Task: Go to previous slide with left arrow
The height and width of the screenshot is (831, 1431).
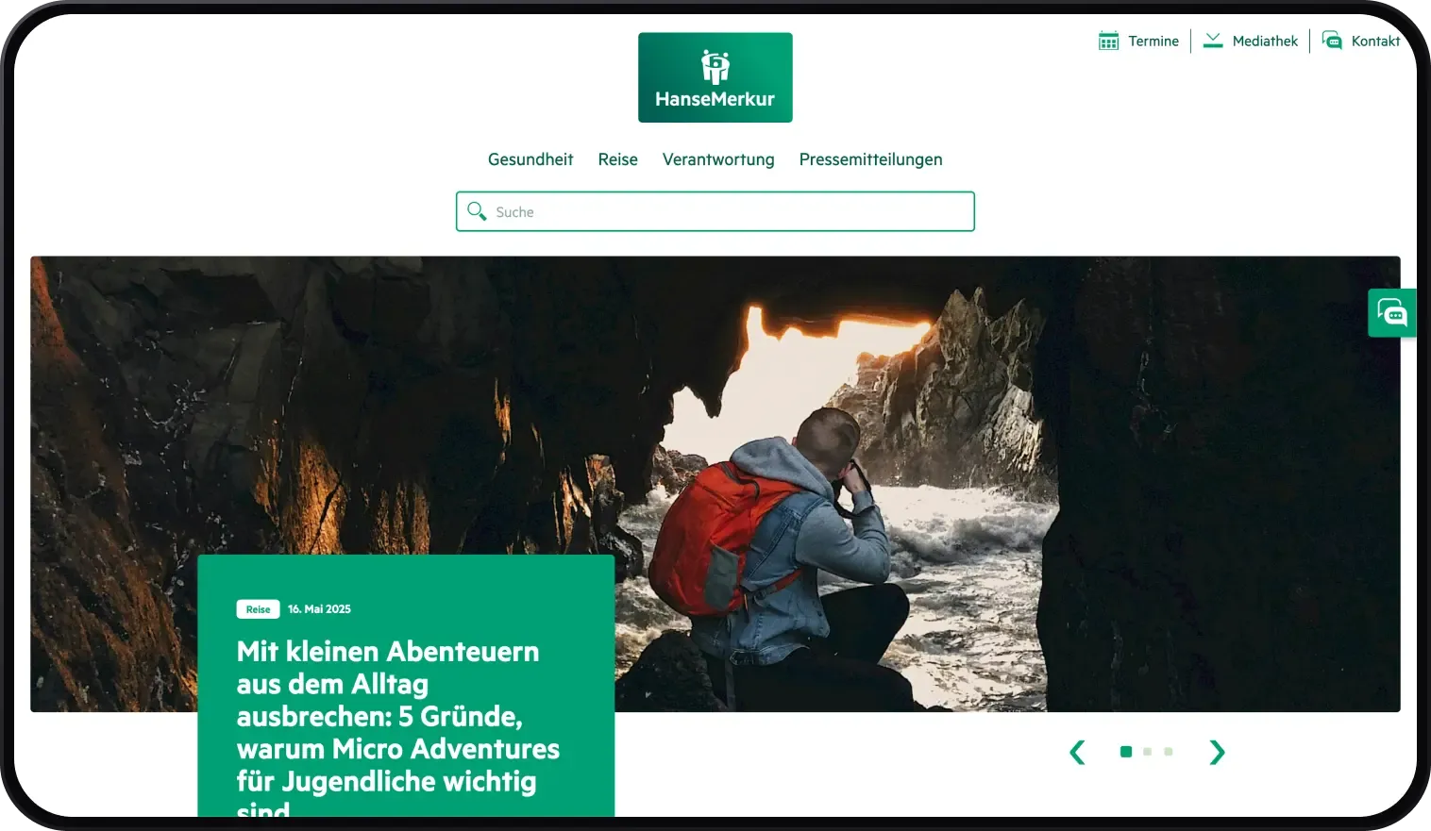Action: [x=1077, y=752]
